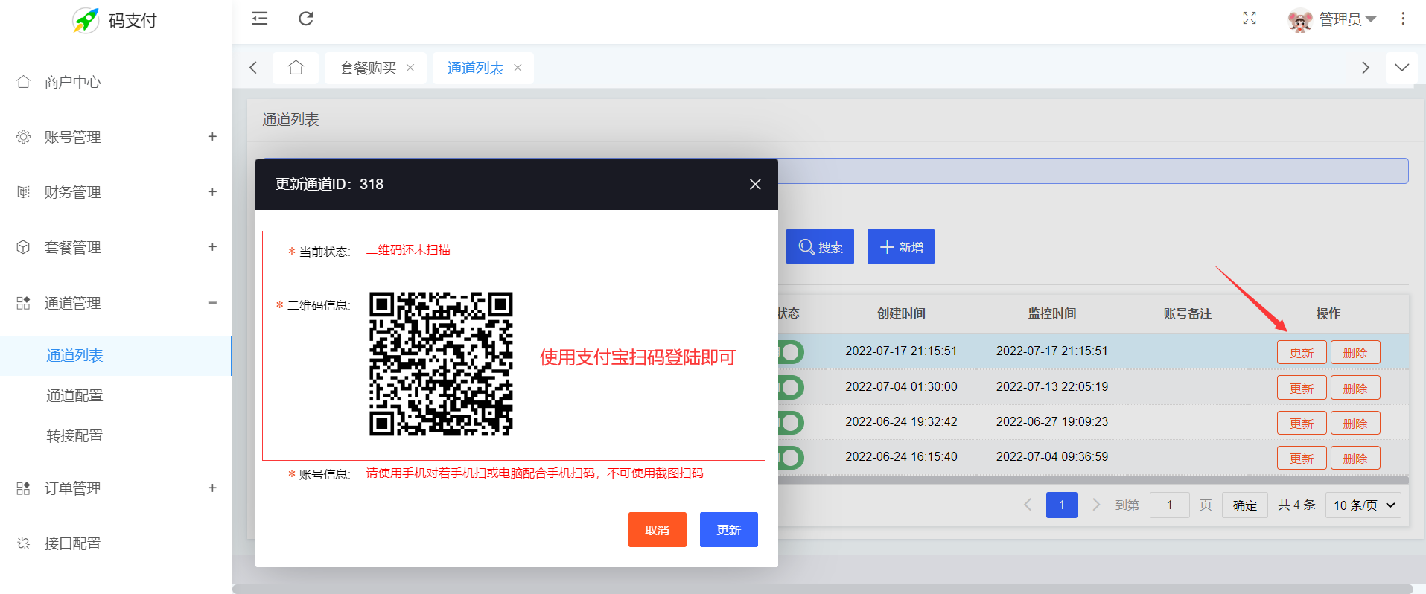The height and width of the screenshot is (594, 1426).
Task: Click the 通道管理 grid icon
Action: (x=24, y=303)
